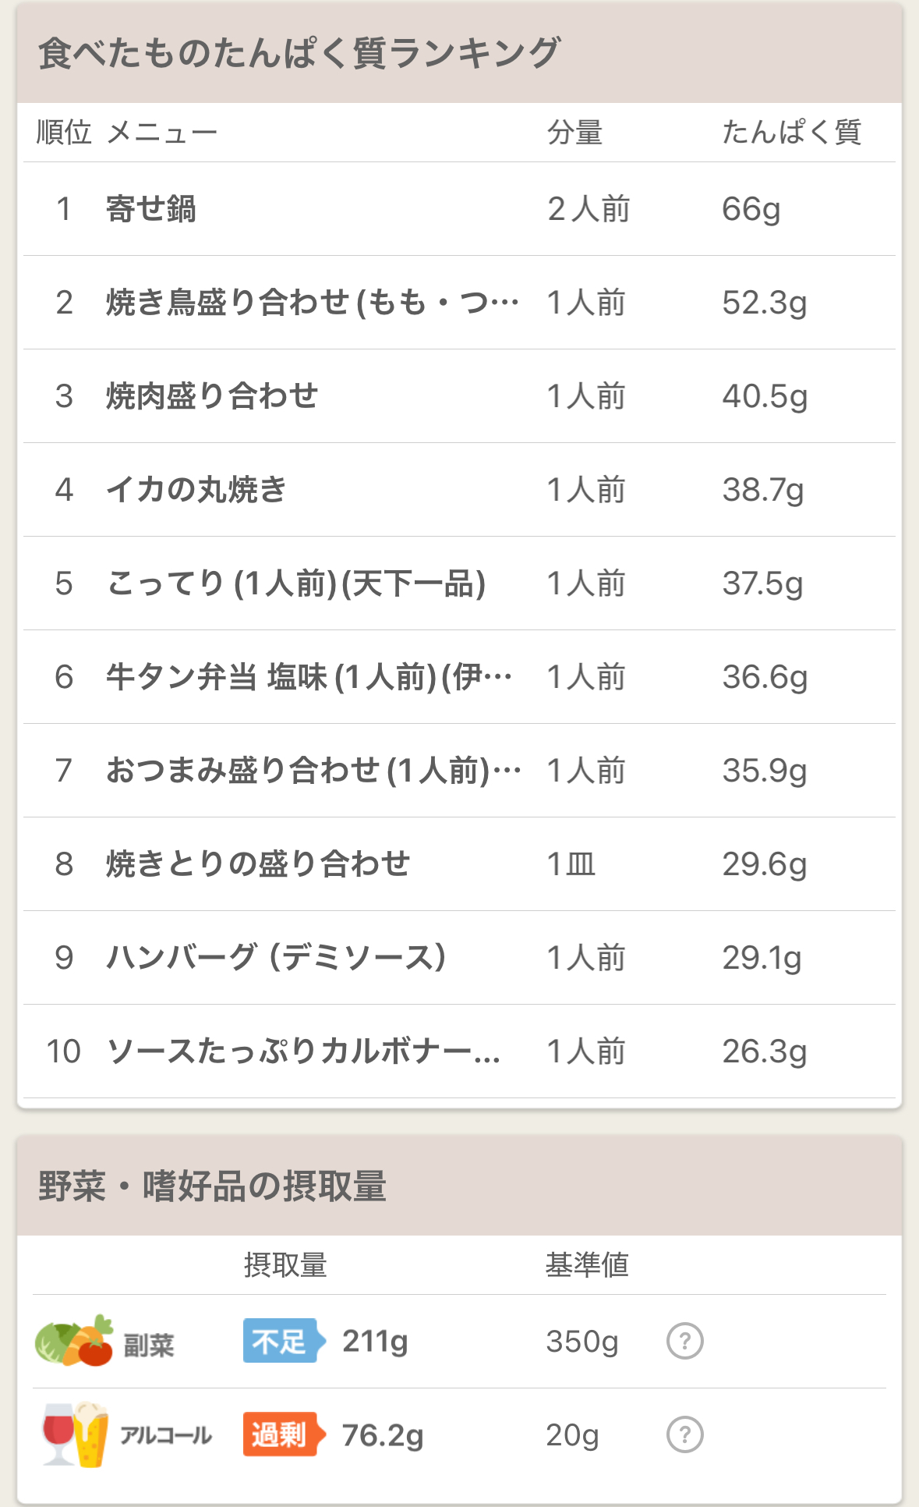Open こってり (天下一品) entry

tap(459, 583)
